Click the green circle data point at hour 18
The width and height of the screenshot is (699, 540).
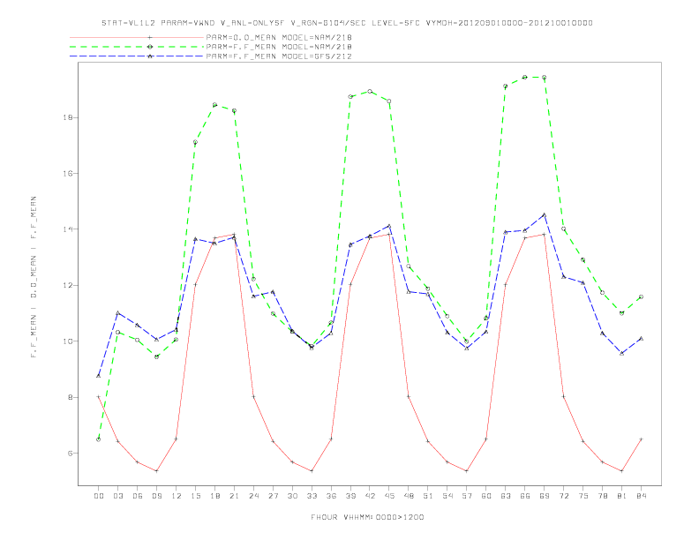click(x=214, y=105)
